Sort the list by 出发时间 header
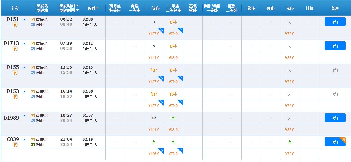351x162 pixels. tap(69, 6)
